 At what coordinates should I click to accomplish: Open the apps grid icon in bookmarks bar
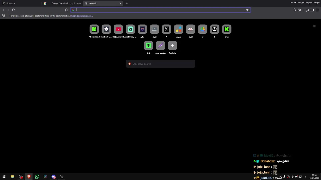pos(3,16)
